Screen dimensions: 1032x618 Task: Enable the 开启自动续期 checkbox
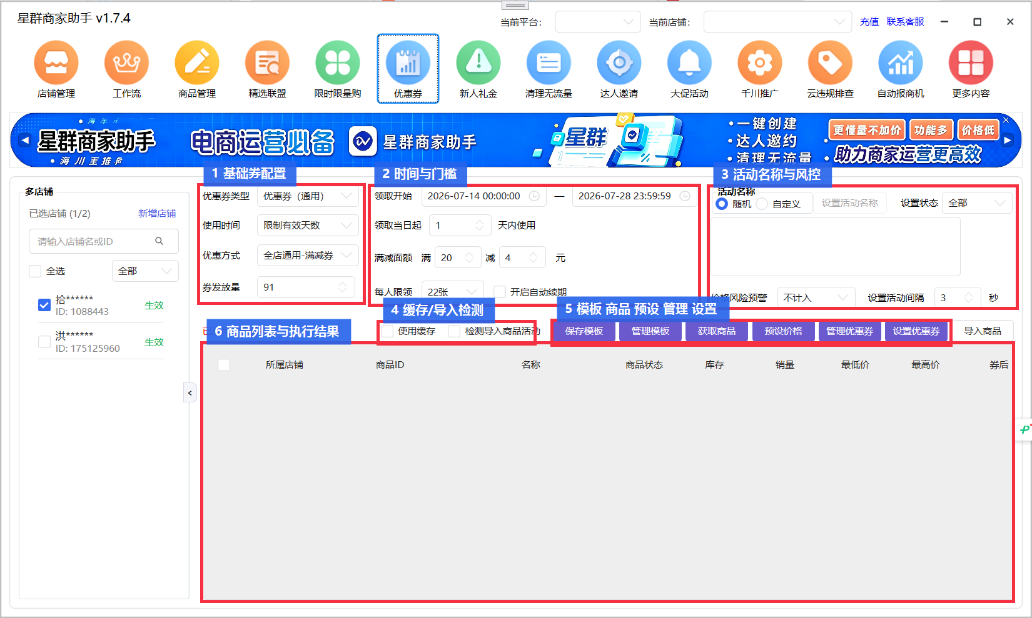(x=500, y=292)
